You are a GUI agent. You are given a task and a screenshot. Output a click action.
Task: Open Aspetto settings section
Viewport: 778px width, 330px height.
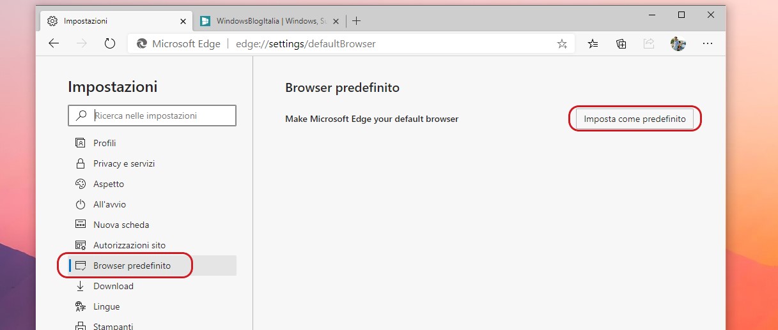(x=152, y=184)
